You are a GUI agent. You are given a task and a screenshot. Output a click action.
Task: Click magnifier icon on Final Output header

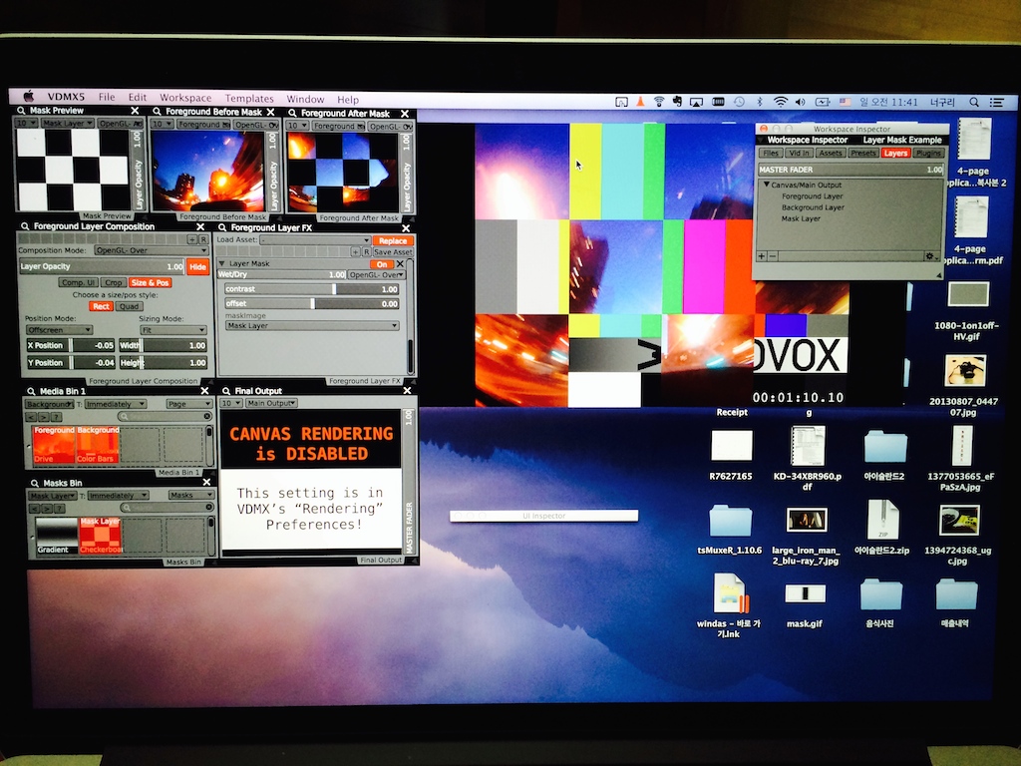(x=226, y=391)
